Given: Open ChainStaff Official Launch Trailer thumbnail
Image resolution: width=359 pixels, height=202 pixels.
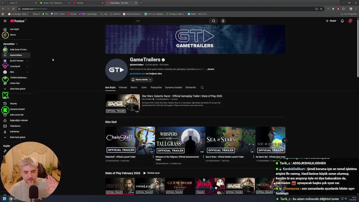Looking at the screenshot, I should click(130, 140).
